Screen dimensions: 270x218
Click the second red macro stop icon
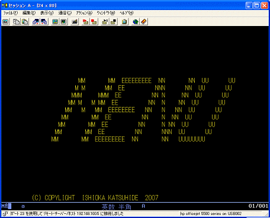click(94, 21)
